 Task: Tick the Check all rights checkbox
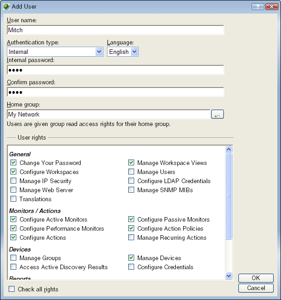(x=12, y=289)
